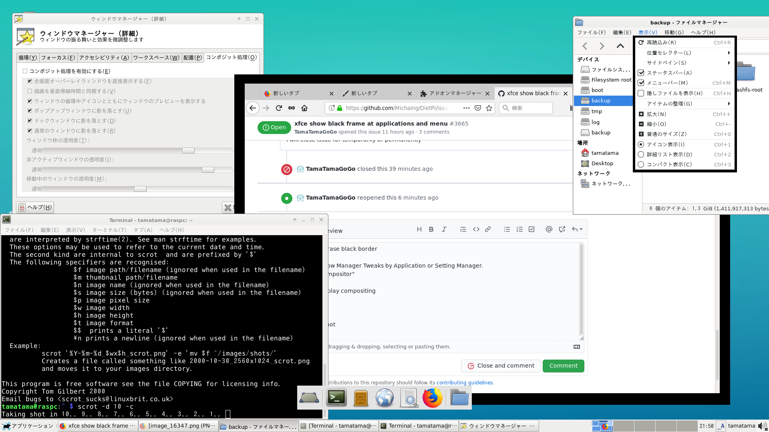Open Firefox from the bottom dock
This screenshot has height=432, width=769.
pyautogui.click(x=433, y=398)
